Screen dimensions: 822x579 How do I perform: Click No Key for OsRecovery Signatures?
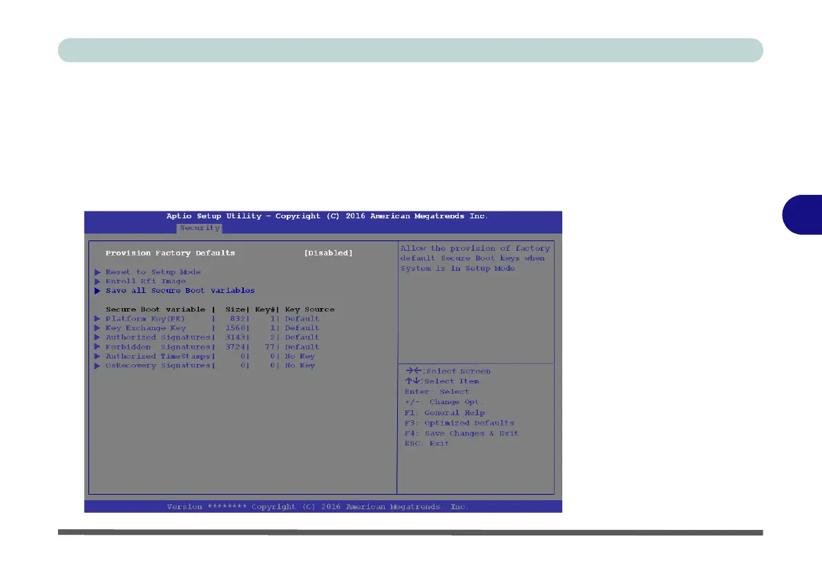coord(300,366)
